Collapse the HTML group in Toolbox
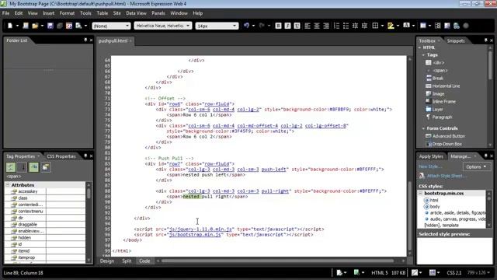Image resolution: width=497 pixels, height=280 pixels. [419, 47]
